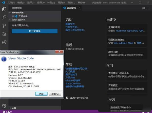Click the 尚未打开文件夹。 message
This screenshot has width=152, height=113.
20,25
